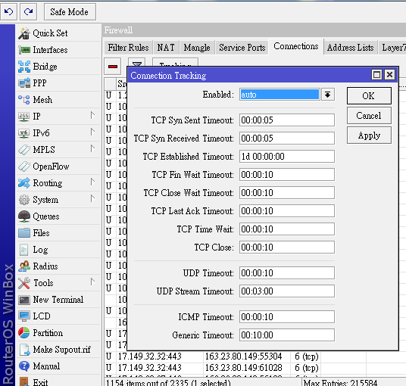Click the IP menu icon

[x=24, y=117]
